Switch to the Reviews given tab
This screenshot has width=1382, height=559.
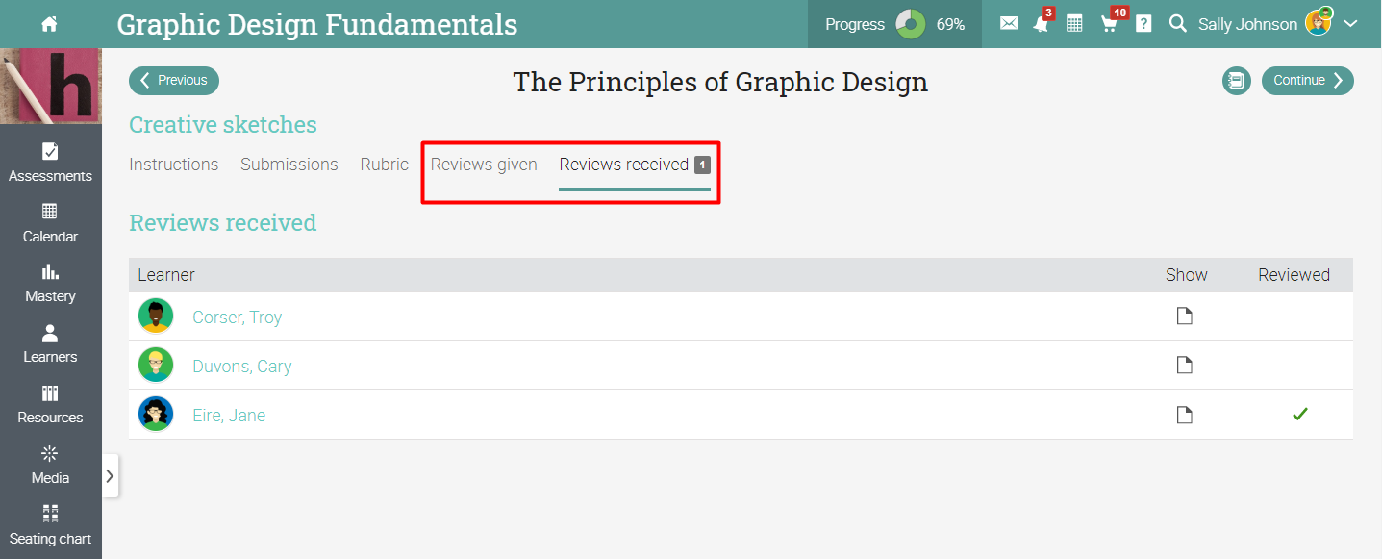(x=484, y=165)
